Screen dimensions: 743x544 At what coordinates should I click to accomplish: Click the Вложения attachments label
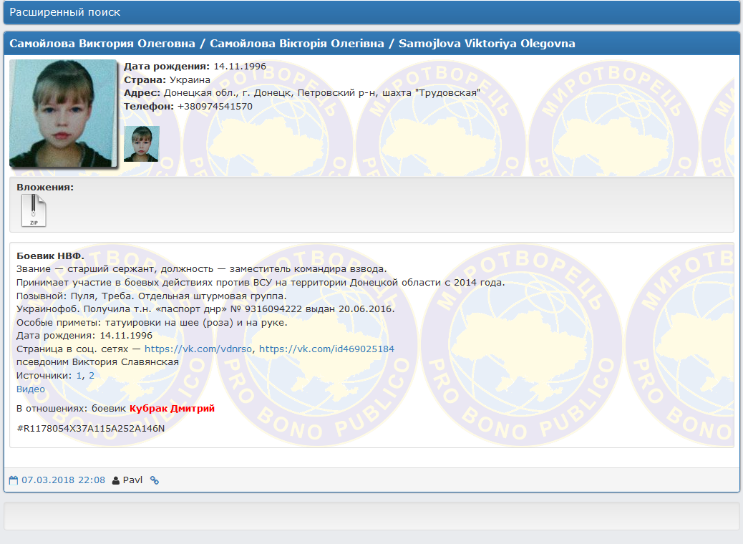coord(45,188)
